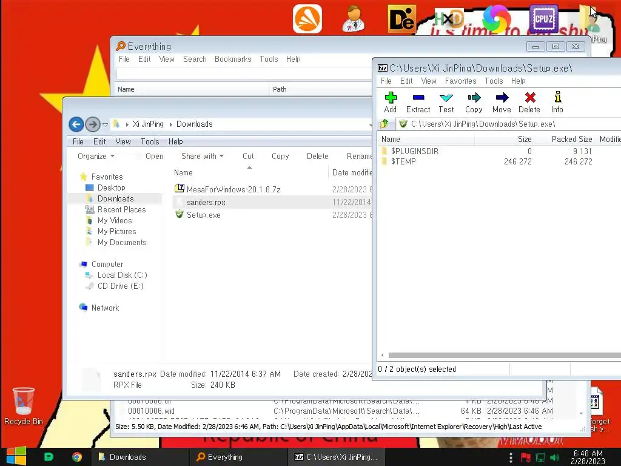
Task: Click the Open button in Explorer toolbar
Action: 155,156
